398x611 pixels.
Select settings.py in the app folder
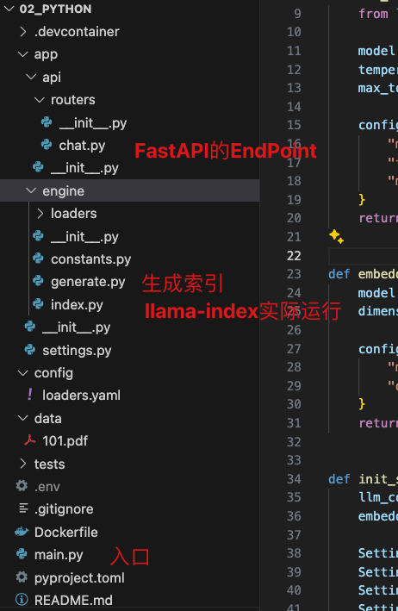pyautogui.click(x=77, y=350)
